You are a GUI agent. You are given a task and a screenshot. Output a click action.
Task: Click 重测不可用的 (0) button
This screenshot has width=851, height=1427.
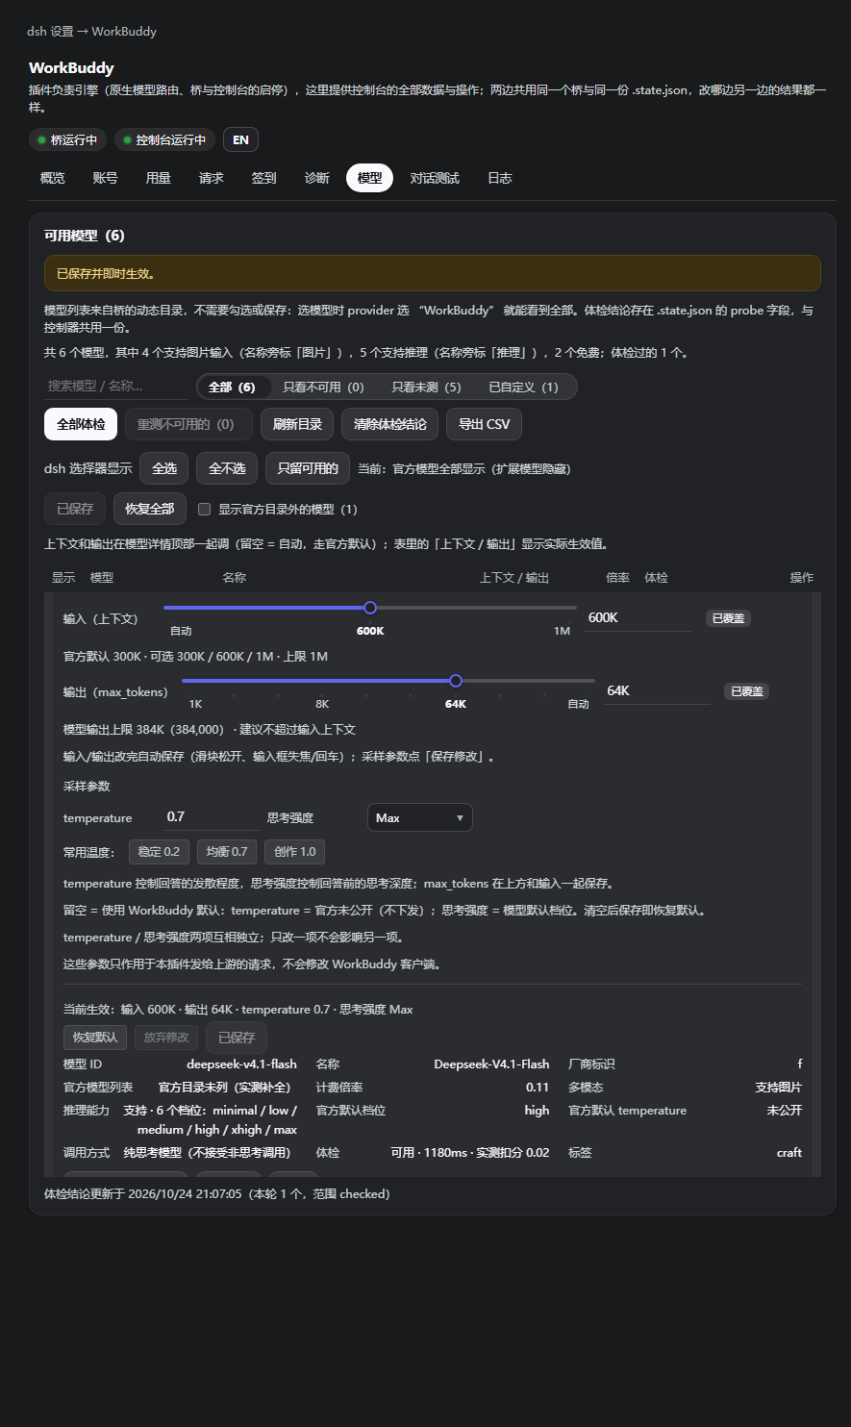coord(188,424)
